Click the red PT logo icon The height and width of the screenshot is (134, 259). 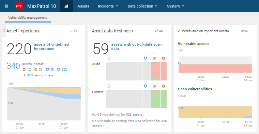[19, 6]
